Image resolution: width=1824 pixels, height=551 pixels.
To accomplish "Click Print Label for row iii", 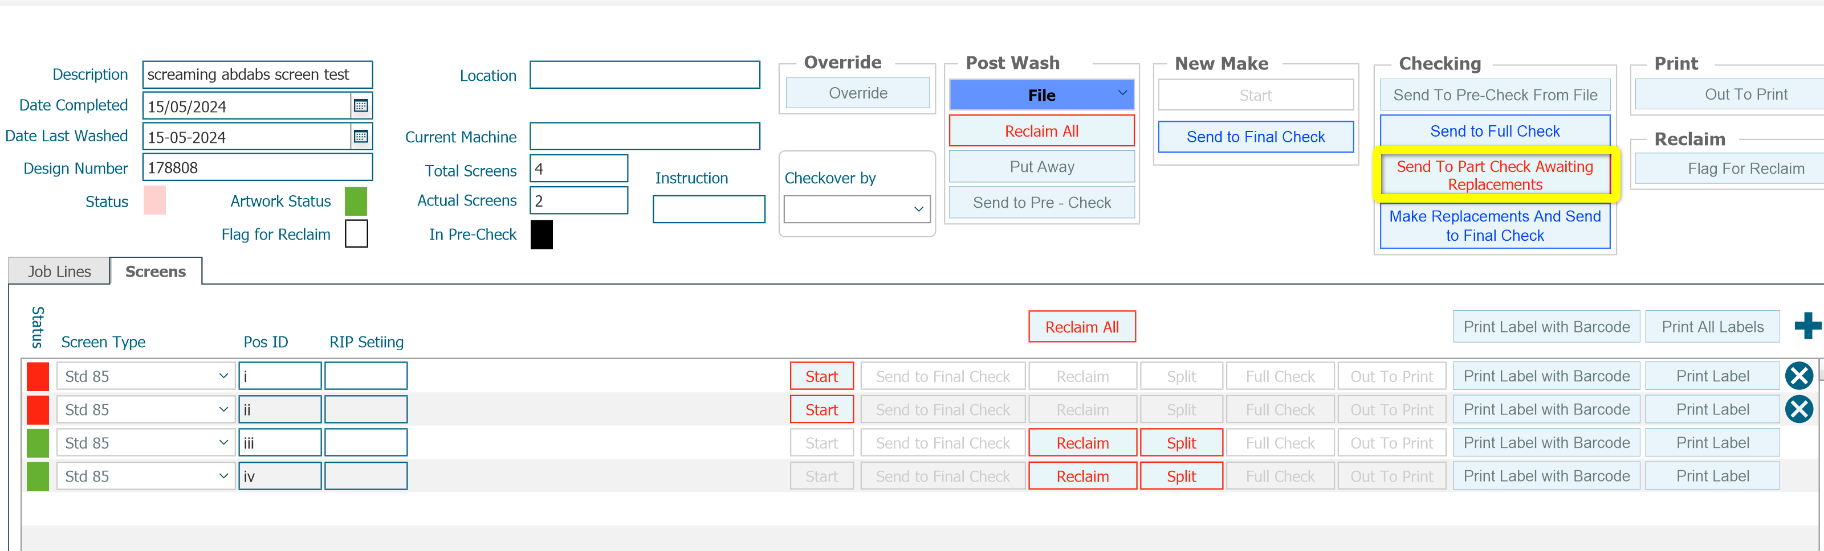I will pos(1712,442).
